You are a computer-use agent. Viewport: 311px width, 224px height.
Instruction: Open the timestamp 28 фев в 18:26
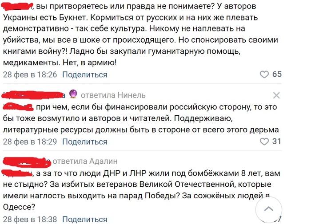click(30, 75)
